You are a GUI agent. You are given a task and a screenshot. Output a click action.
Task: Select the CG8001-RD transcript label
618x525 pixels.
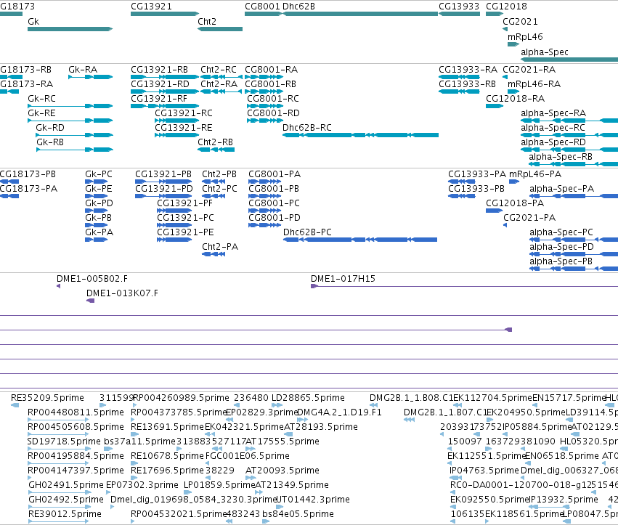click(x=273, y=113)
